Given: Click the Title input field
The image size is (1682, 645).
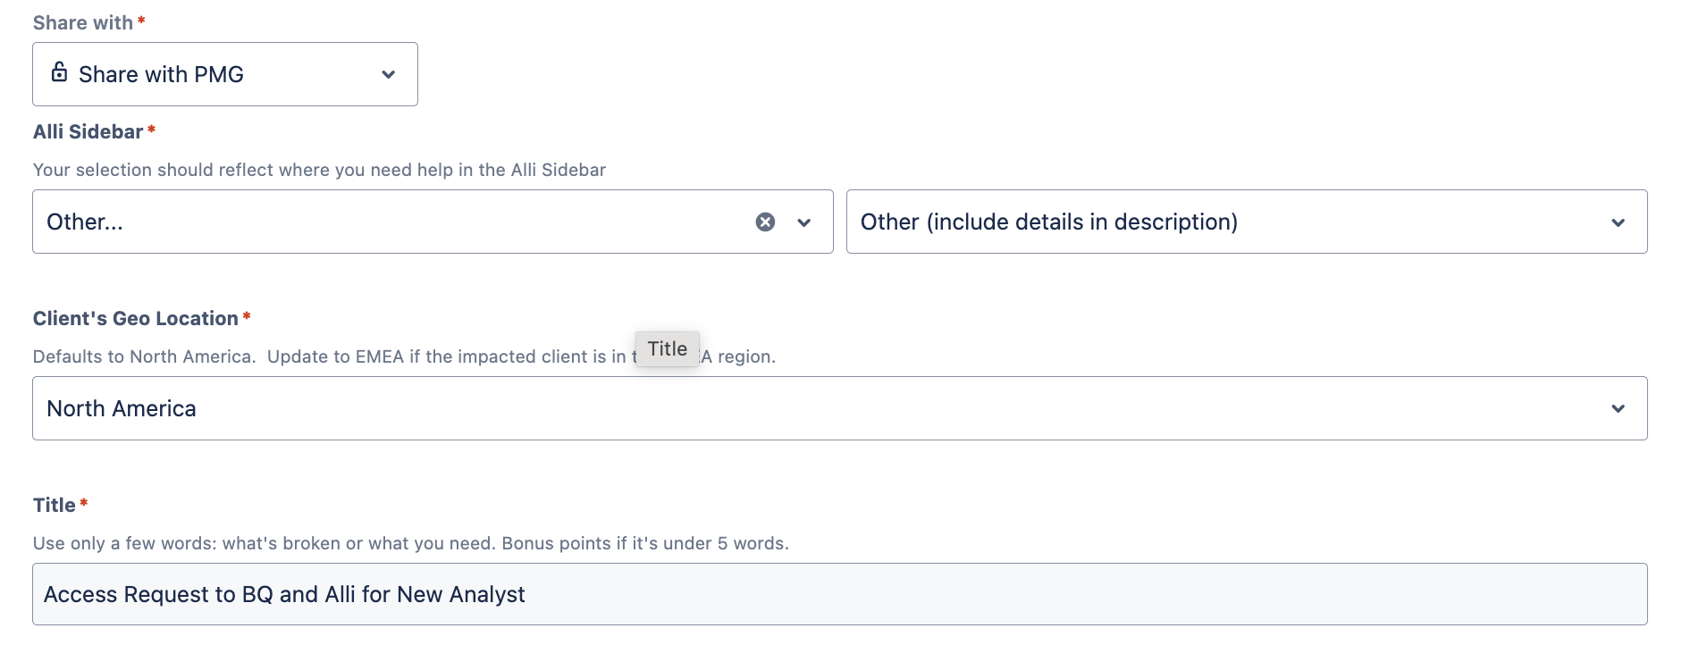Looking at the screenshot, I should [x=839, y=593].
